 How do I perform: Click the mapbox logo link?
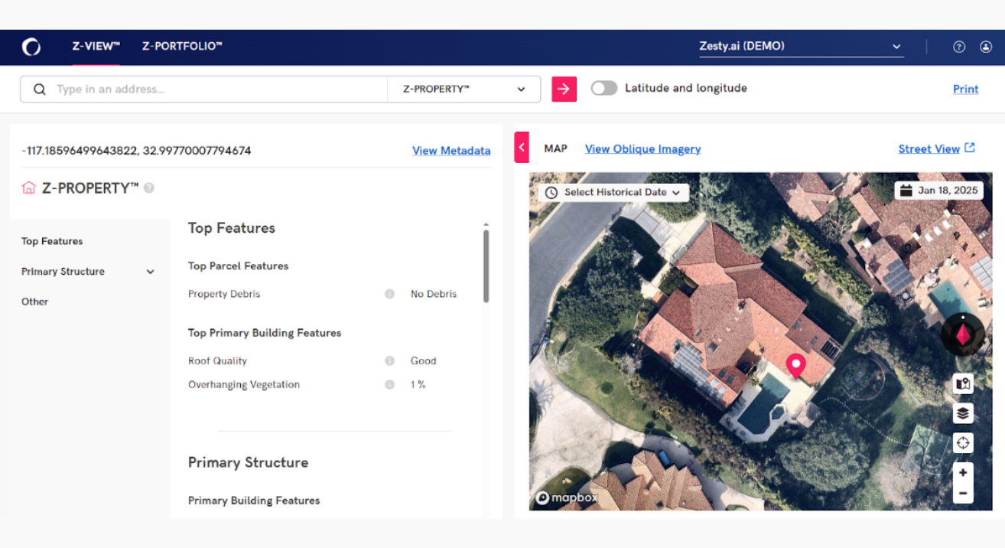click(x=567, y=497)
